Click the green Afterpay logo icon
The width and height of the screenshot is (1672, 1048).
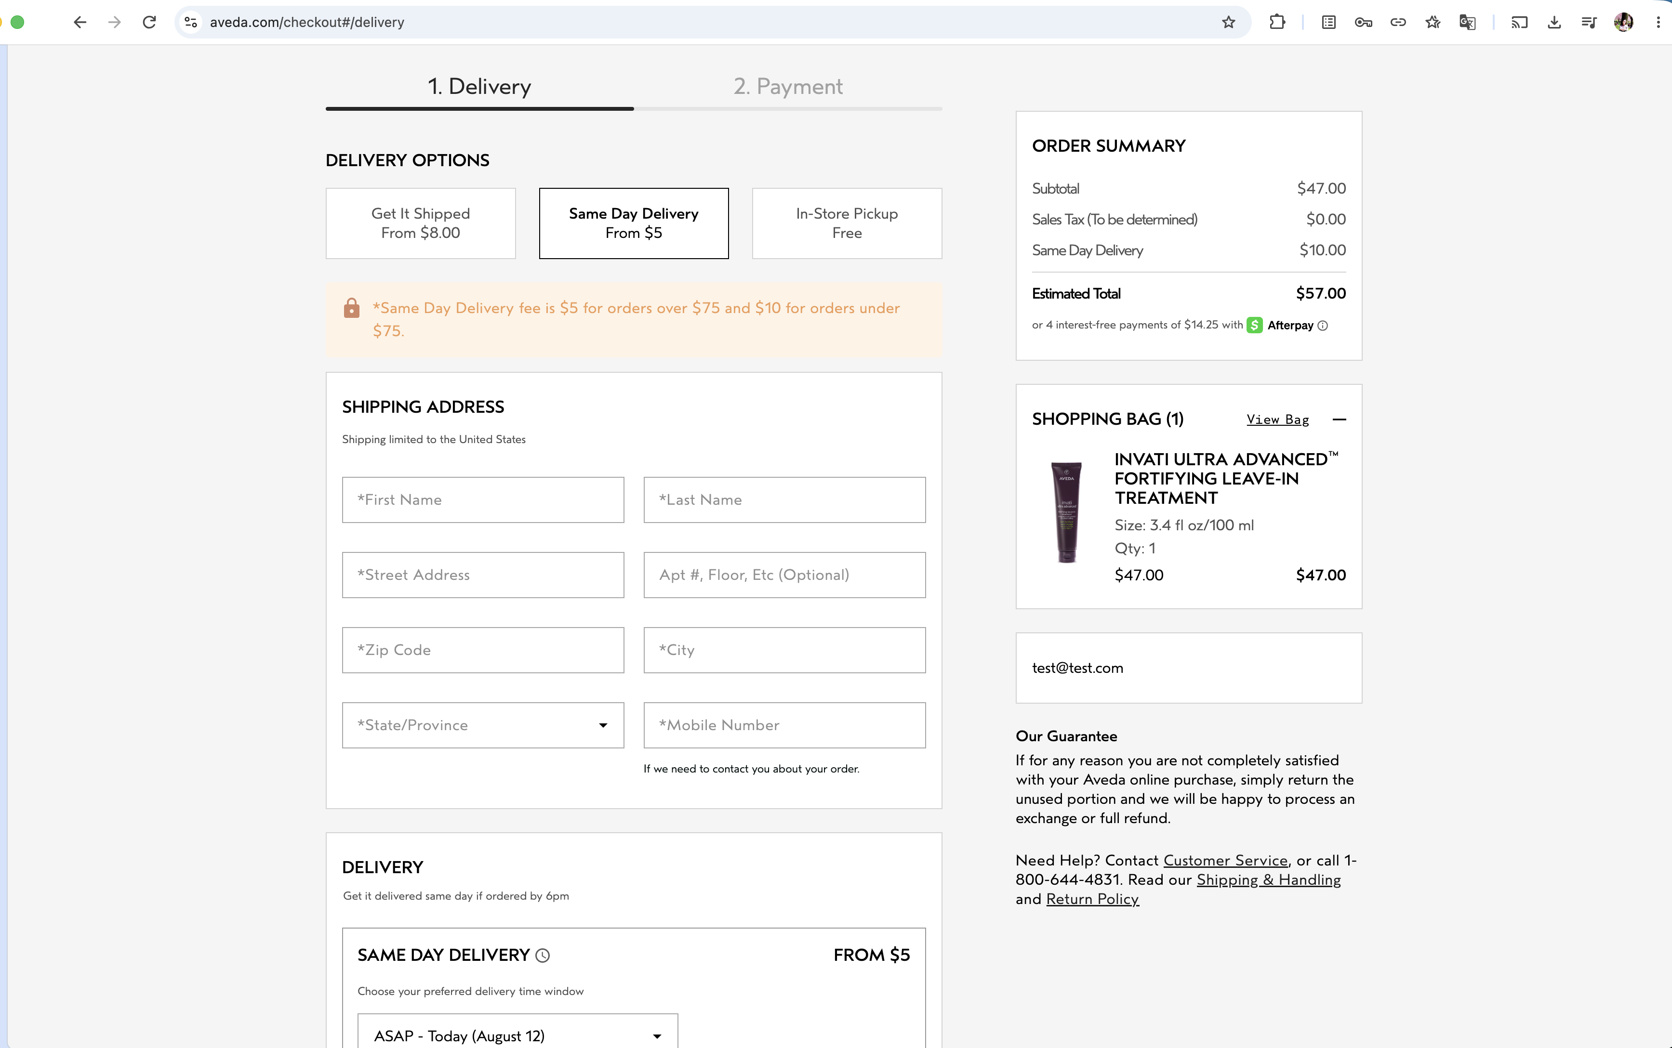pyautogui.click(x=1255, y=325)
